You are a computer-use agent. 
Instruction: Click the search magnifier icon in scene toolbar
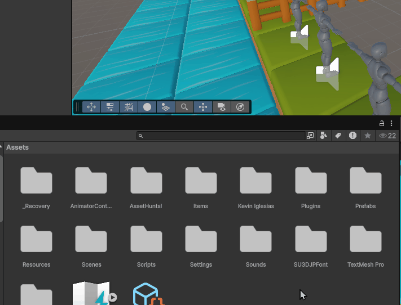pos(184,107)
